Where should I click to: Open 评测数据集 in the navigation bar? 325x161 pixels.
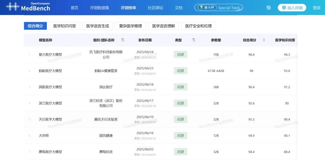click(x=100, y=8)
